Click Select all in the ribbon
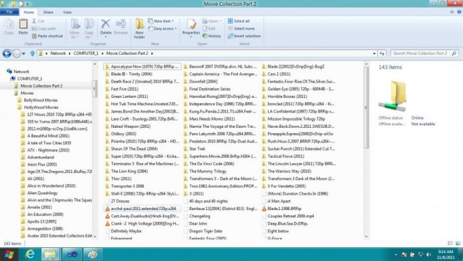Viewport: 463px width, 261px height. (x=238, y=21)
